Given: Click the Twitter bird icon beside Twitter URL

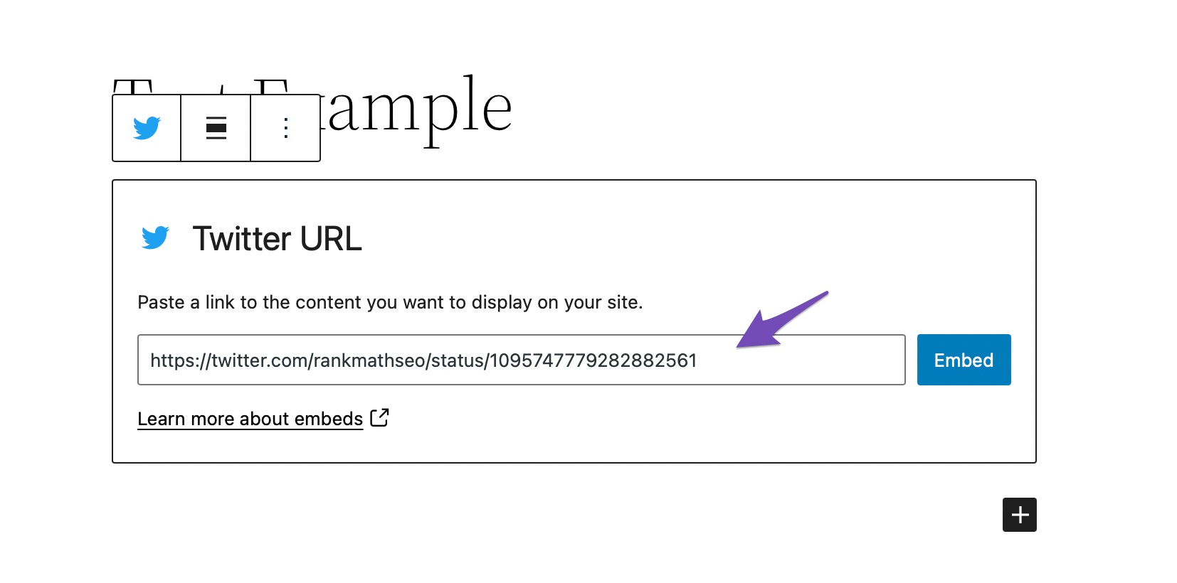Looking at the screenshot, I should (156, 238).
